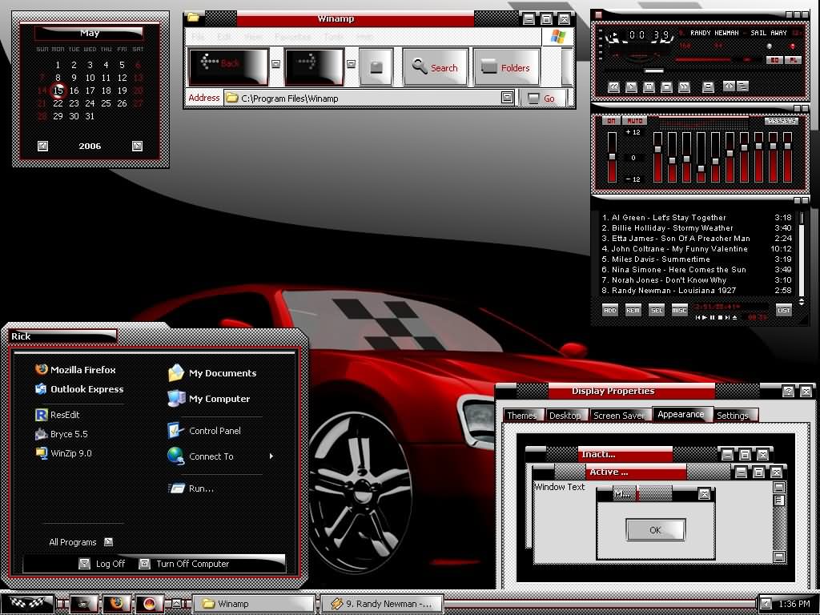Go back in the Winamp folder window
The width and height of the screenshot is (820, 615).
coord(228,66)
